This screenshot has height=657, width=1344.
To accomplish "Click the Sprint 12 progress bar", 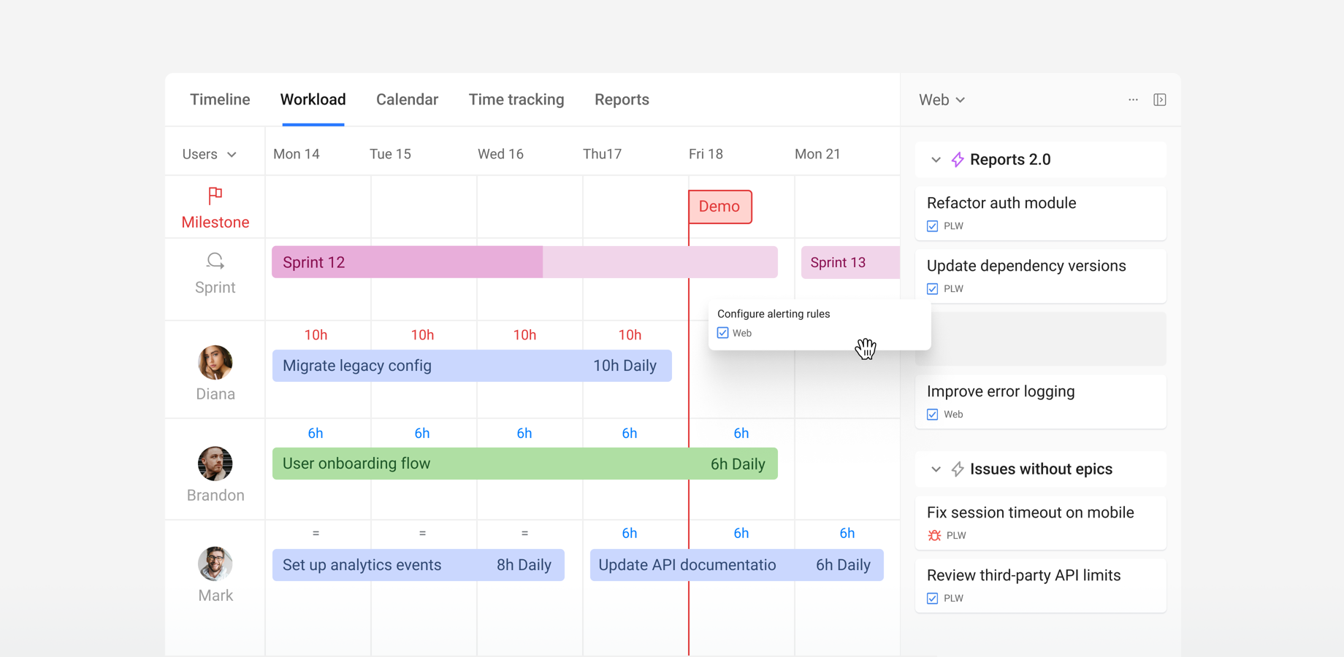I will (x=406, y=261).
